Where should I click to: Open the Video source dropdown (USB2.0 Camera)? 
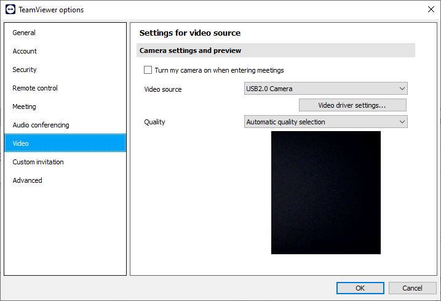(x=326, y=89)
